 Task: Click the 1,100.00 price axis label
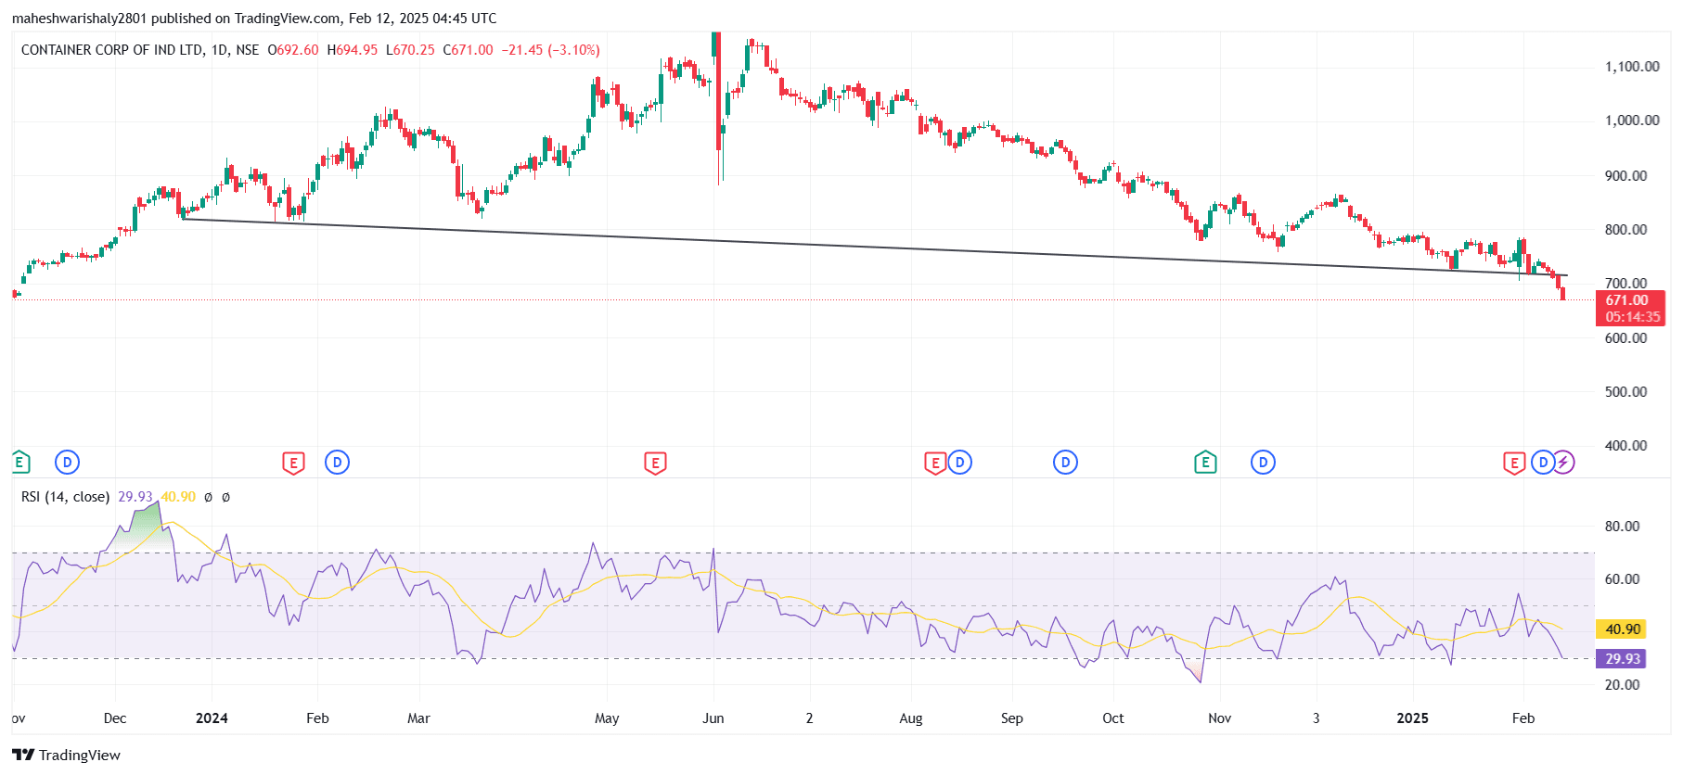coord(1632,67)
